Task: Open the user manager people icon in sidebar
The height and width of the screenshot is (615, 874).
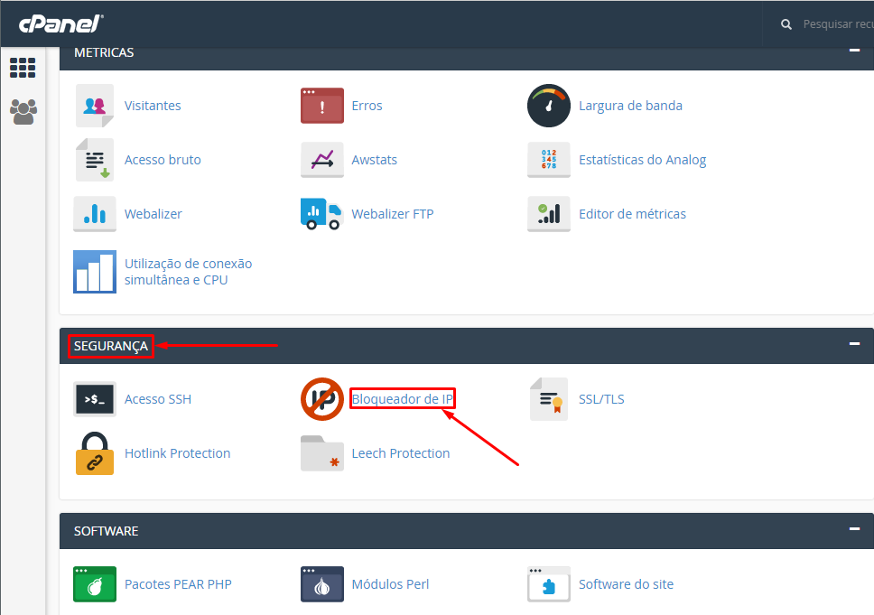Action: coord(23,111)
